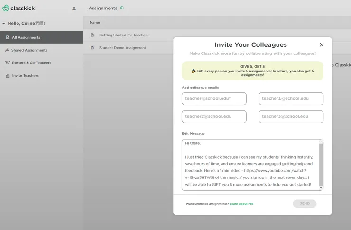Screen dimensions: 351x230
Task: Open Shared Assignments section
Action: pos(29,50)
